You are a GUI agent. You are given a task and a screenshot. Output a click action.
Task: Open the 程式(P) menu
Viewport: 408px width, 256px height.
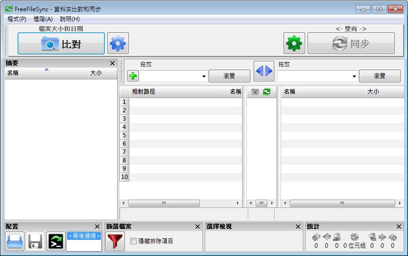tap(17, 19)
